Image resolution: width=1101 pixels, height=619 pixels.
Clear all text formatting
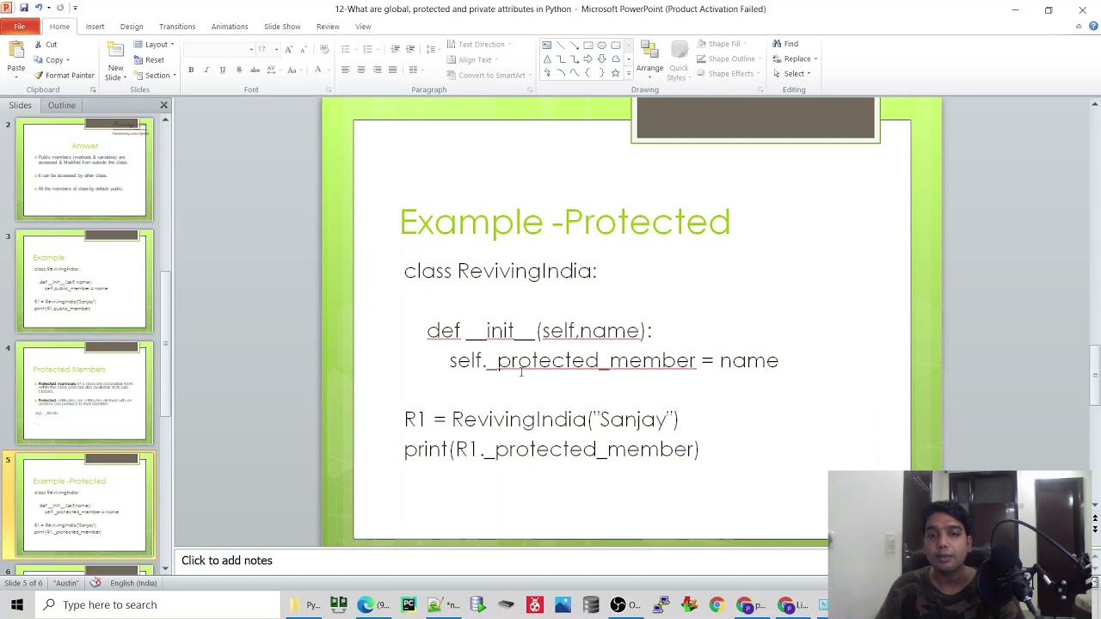(323, 49)
